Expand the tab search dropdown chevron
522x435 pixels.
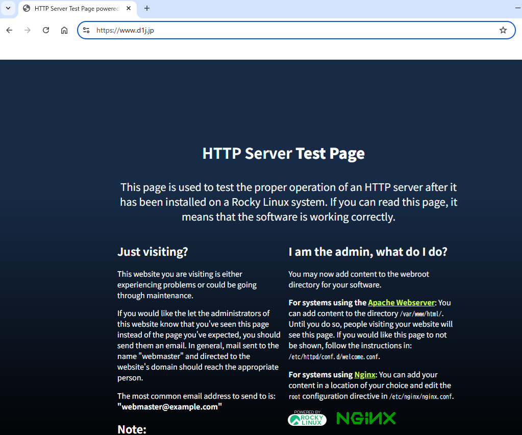8,8
